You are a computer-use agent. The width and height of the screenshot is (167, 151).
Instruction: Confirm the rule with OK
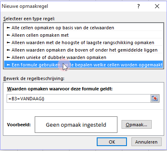pyautogui.click(x=112, y=142)
